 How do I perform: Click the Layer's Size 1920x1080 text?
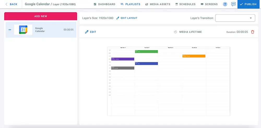pyautogui.click(x=98, y=18)
